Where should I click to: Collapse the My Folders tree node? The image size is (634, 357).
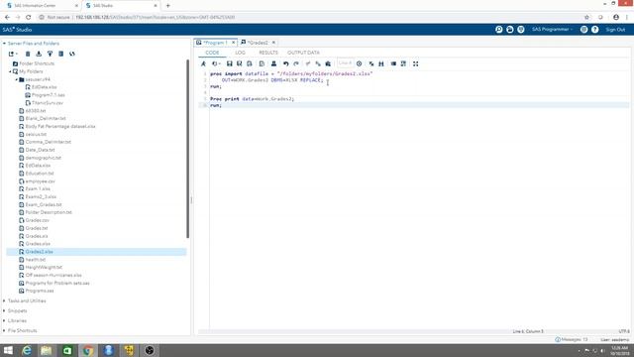[x=10, y=71]
